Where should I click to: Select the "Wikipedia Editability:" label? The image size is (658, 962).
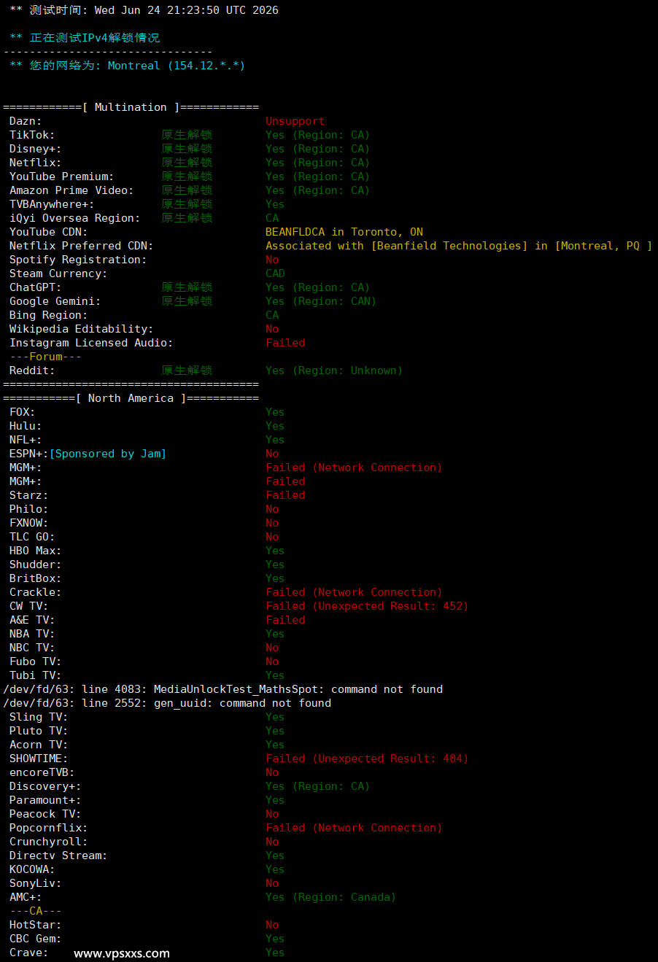click(x=82, y=329)
